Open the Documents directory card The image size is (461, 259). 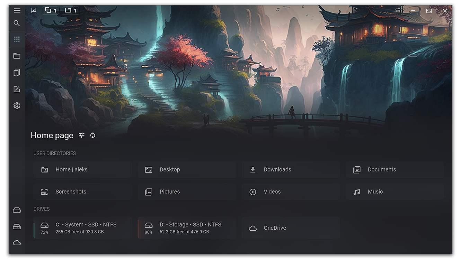[395, 169]
